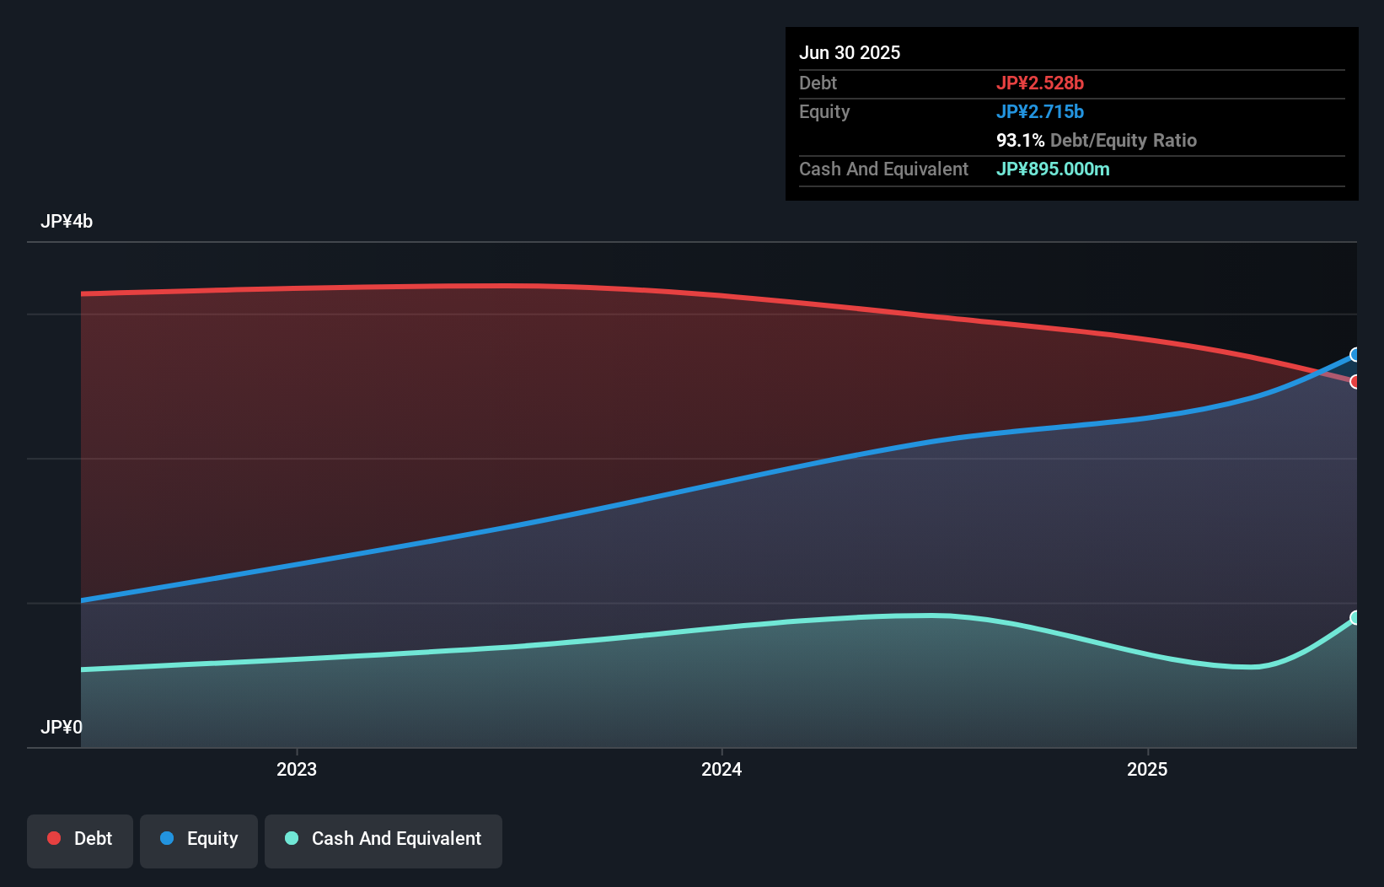Image resolution: width=1384 pixels, height=887 pixels.
Task: Click the 93.1% Debt/Equity Ratio text
Action: tap(1097, 140)
